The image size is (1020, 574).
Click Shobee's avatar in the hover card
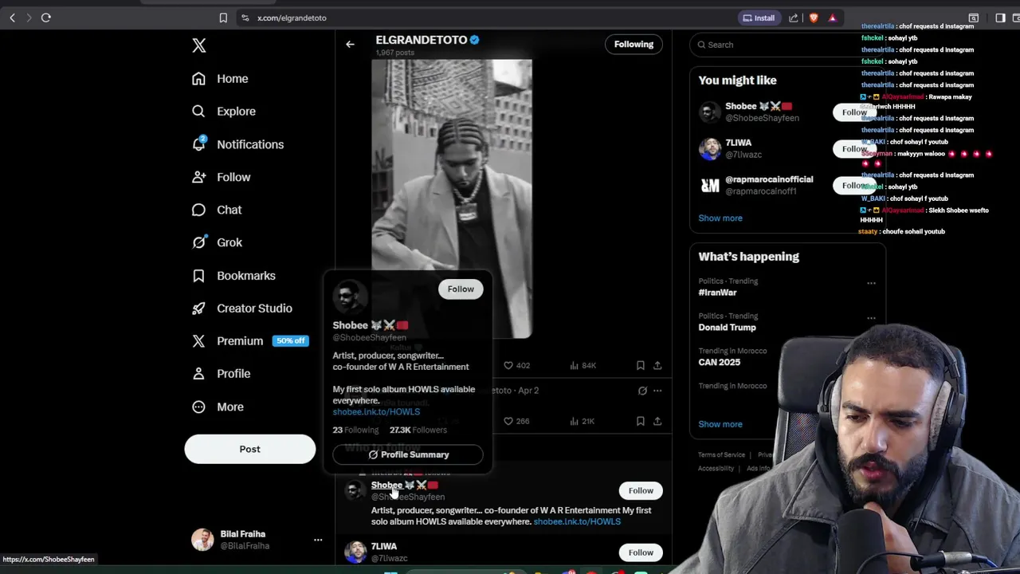349,297
